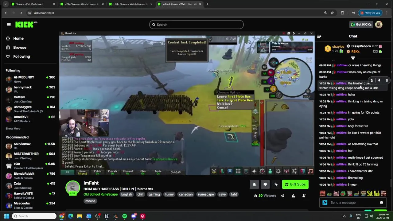Collapse chat panel with arrow icon
Image resolution: width=393 pixels, height=221 pixels.
319,36
